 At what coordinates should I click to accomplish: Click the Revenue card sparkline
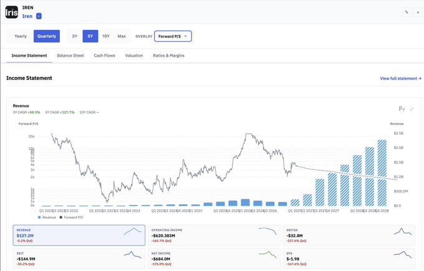click(x=133, y=231)
